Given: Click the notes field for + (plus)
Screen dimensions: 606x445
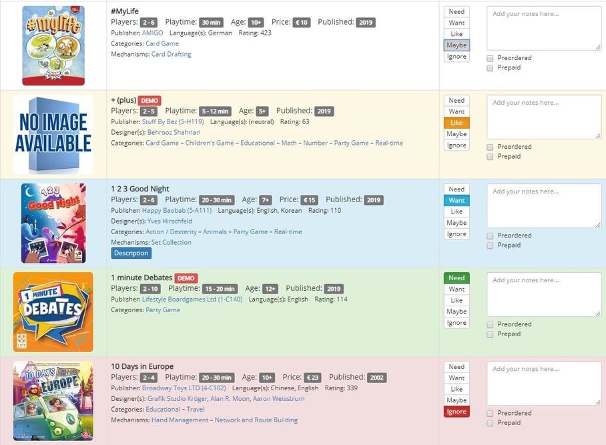Looking at the screenshot, I should coord(544,117).
